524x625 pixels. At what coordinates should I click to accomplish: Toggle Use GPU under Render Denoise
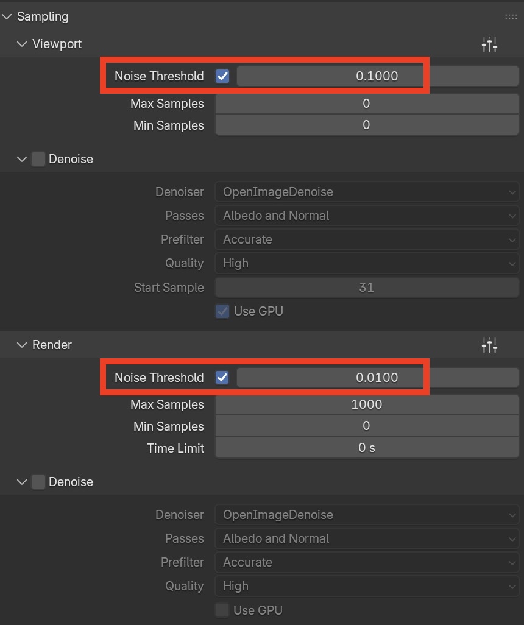222,610
